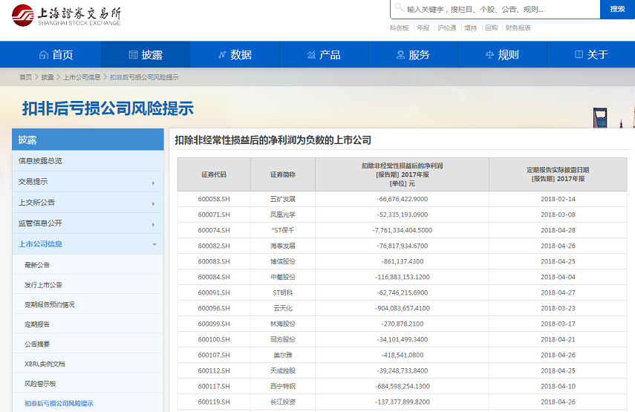
Task: Expand the 监管信息公开 sidebar arrow
Action: click(154, 224)
